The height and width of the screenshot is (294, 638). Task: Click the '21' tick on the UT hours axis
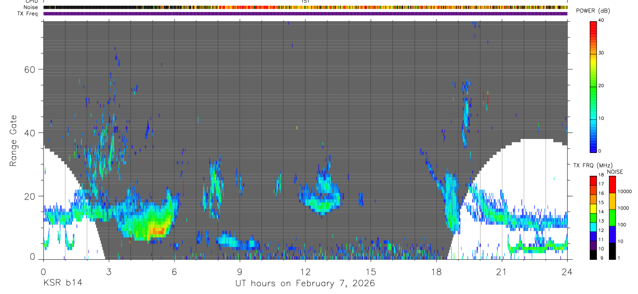point(502,271)
